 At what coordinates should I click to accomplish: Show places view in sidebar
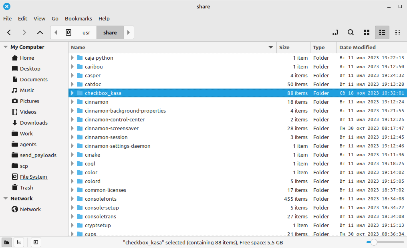[7, 242]
